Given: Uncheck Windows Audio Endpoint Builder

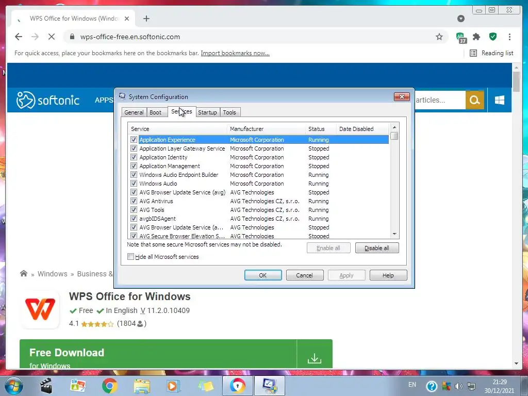Looking at the screenshot, I should click(x=134, y=174).
